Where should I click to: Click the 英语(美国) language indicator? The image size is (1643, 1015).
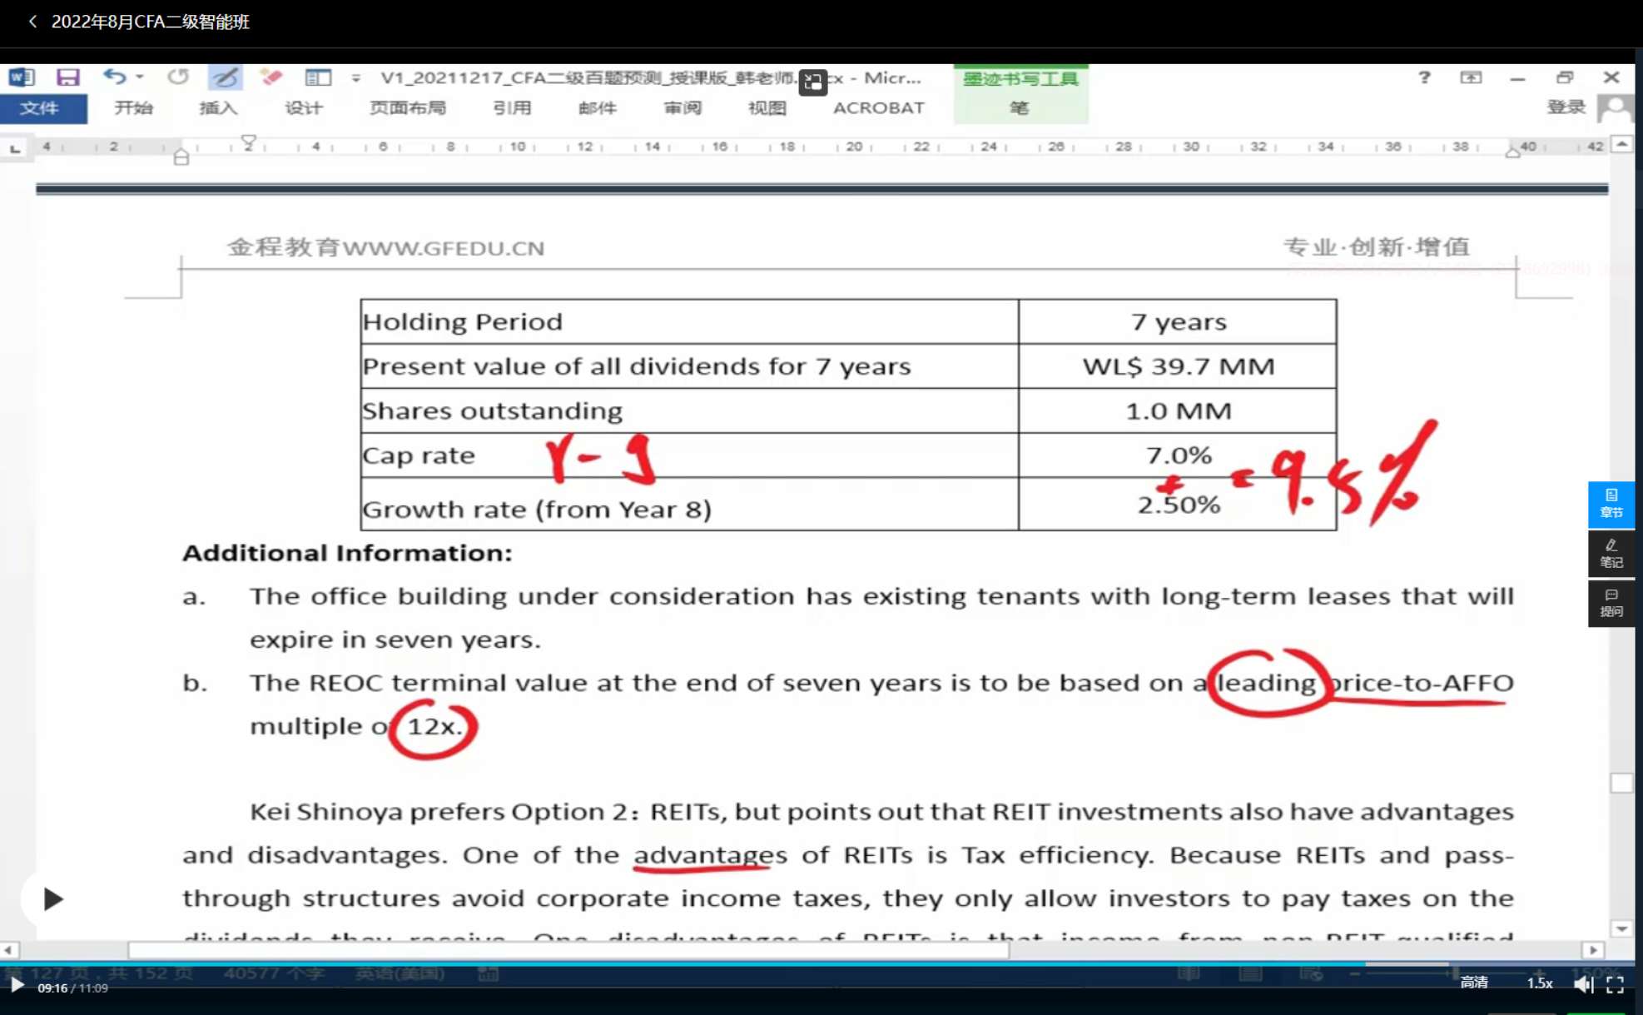point(400,973)
